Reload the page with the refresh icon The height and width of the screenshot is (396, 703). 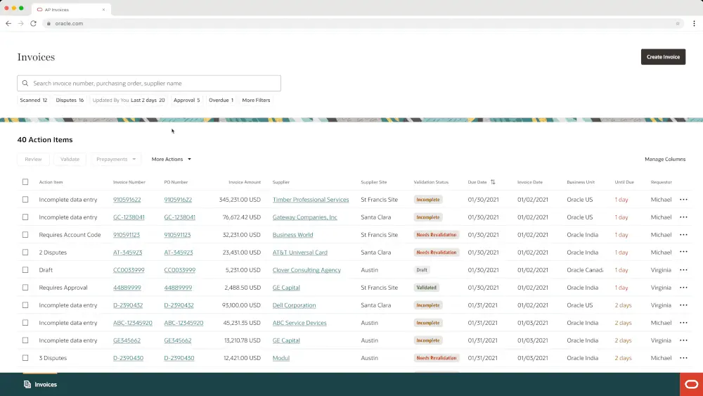point(33,23)
